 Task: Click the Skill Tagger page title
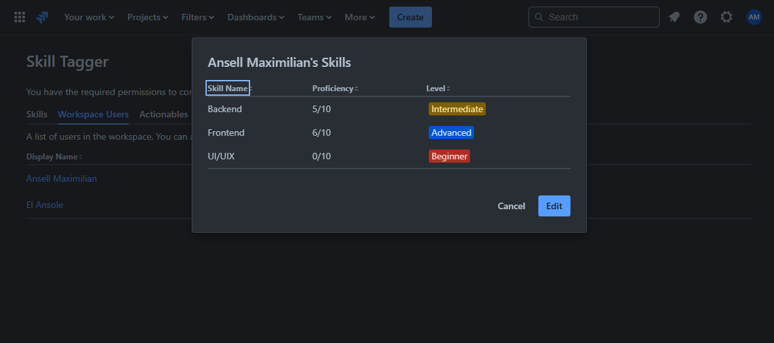pos(67,62)
